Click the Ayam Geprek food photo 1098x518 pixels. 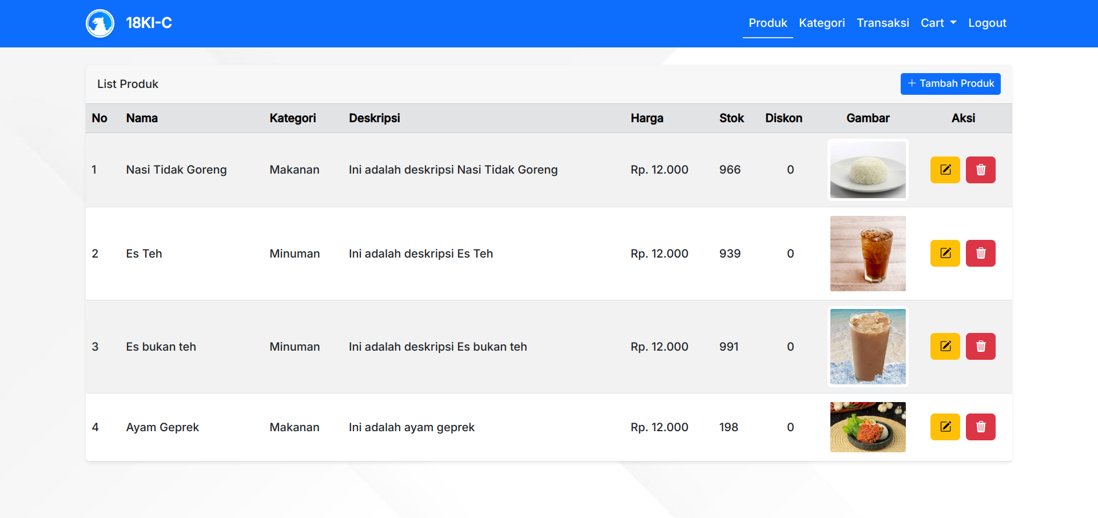tap(868, 427)
